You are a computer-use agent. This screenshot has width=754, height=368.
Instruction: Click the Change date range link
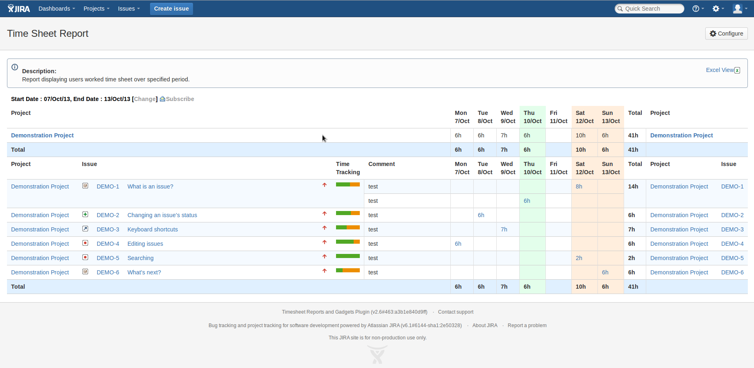pos(145,99)
